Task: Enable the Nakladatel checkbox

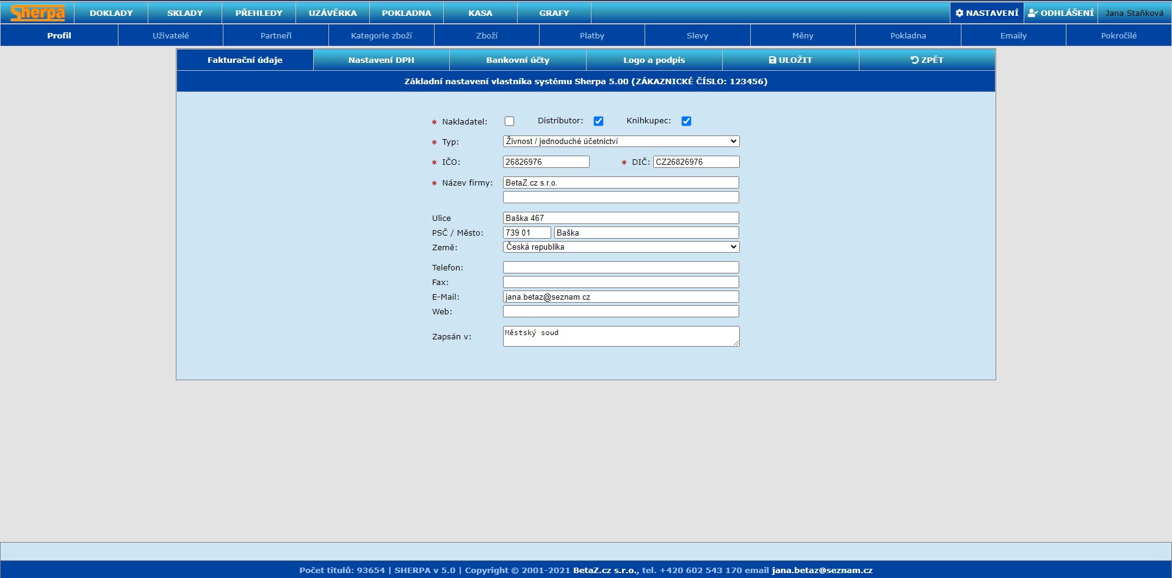Action: click(509, 121)
